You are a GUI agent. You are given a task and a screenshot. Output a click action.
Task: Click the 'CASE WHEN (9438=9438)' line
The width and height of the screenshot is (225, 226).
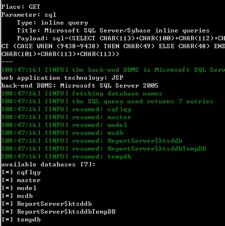(113, 46)
